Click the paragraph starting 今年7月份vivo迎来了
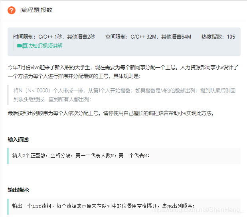Image resolution: width=247 pixels, height=217 pixels. pyautogui.click(x=123, y=72)
